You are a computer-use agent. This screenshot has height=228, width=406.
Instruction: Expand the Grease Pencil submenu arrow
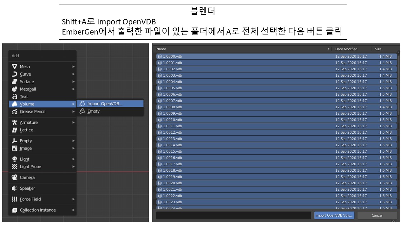point(73,111)
